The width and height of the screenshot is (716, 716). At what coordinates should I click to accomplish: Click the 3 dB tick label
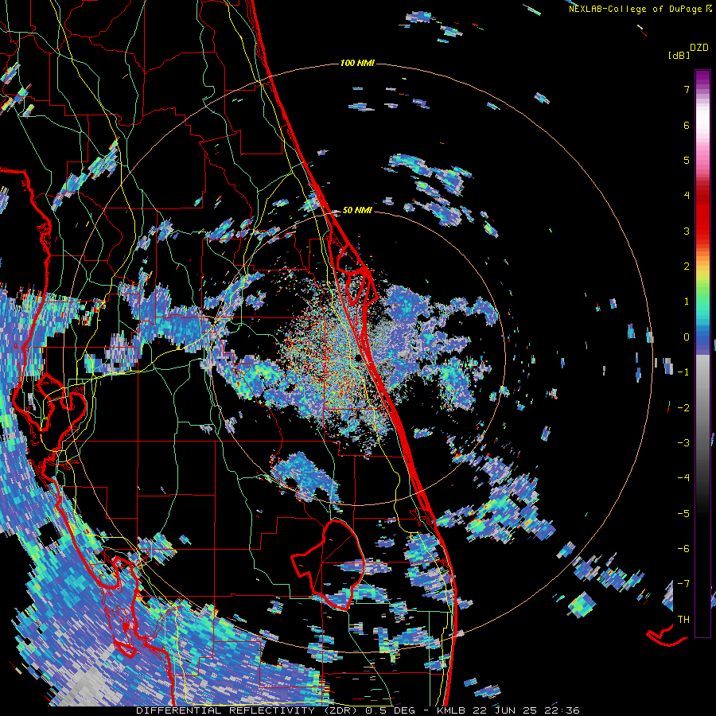687,231
